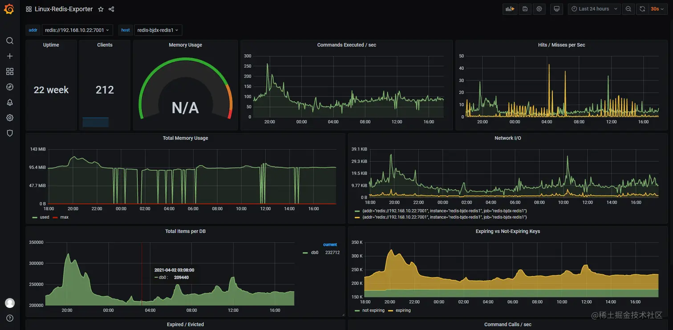Open the Alerting bell icon
This screenshot has width=673, height=330.
click(10, 102)
